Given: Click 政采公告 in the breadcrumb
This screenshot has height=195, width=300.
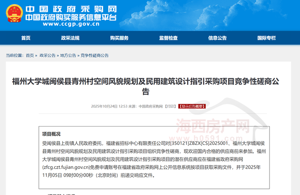Looking at the screenshot, I should pyautogui.click(x=47, y=55).
